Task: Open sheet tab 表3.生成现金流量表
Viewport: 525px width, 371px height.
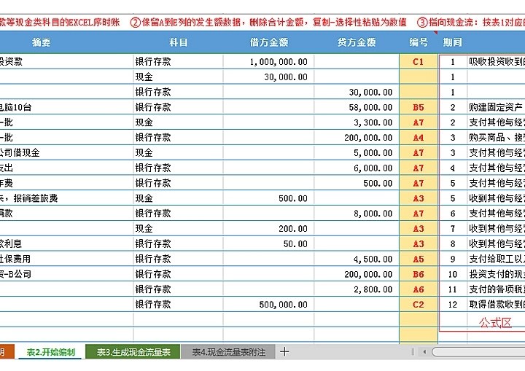Action: tap(133, 352)
